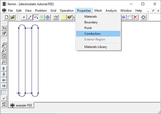Switch to the example.FEE document tab

tap(21, 106)
